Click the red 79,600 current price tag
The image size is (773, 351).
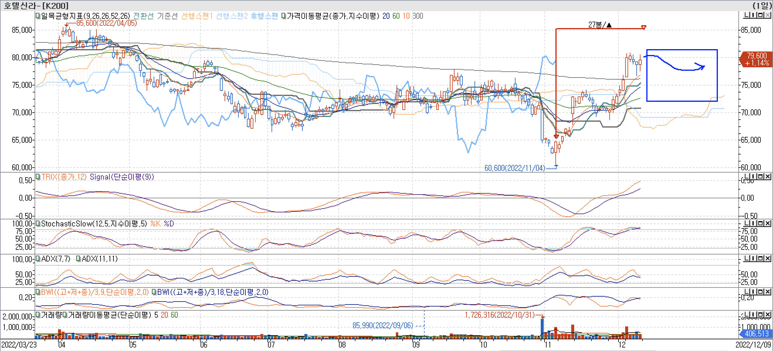tap(757, 59)
